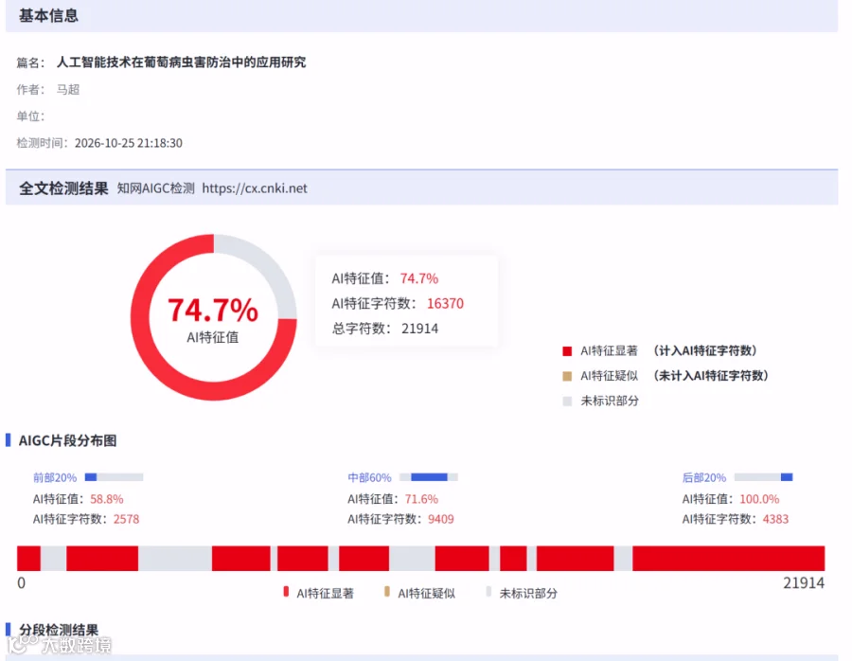Click AIGC片段分布图 section heading

click(67, 440)
